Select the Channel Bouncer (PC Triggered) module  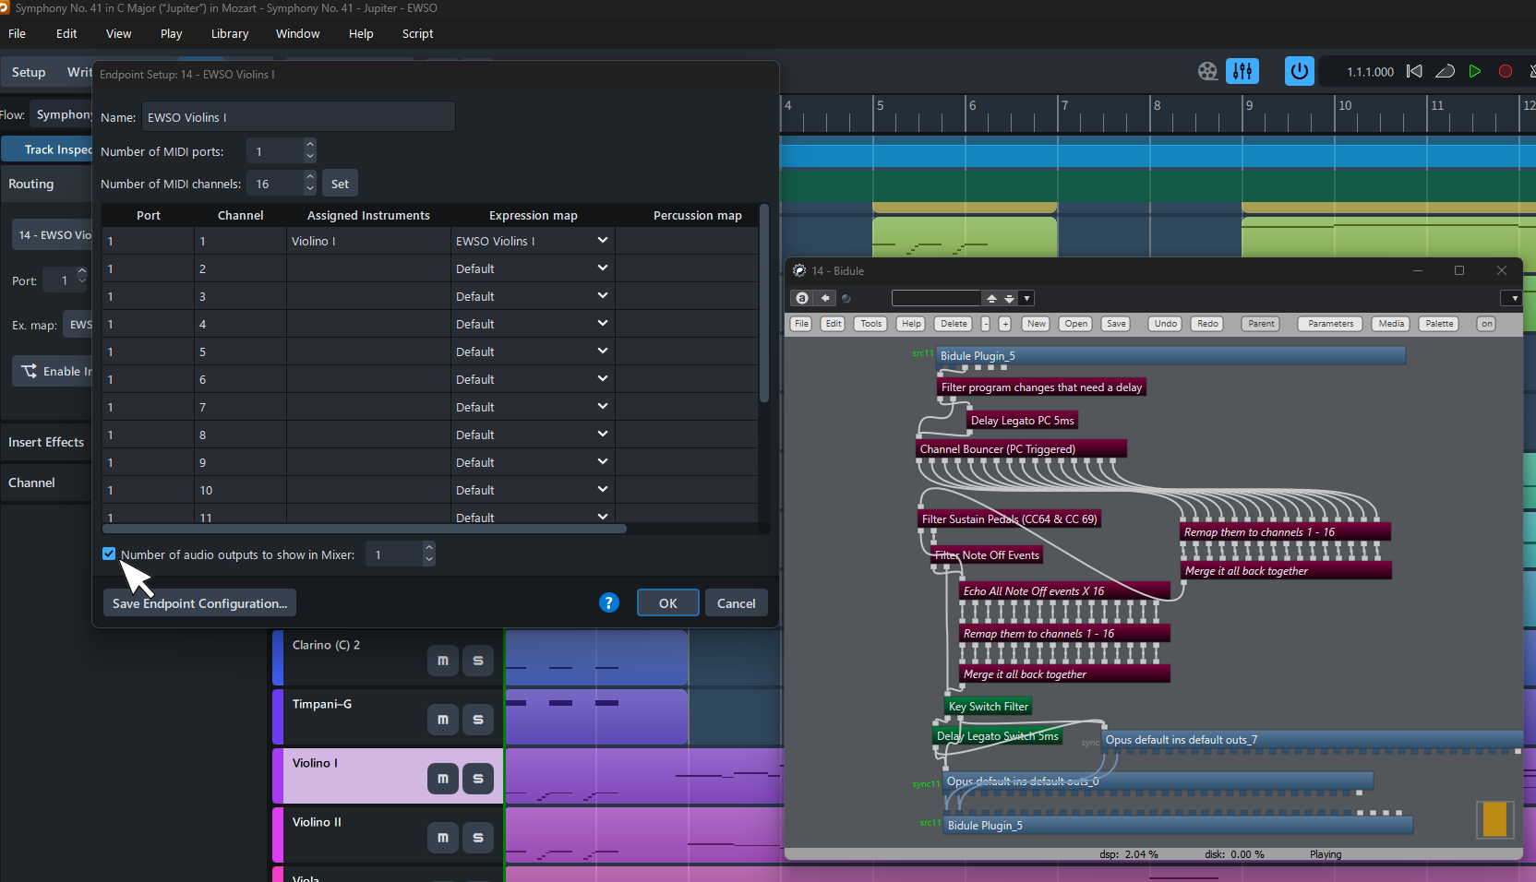pyautogui.click(x=1021, y=449)
